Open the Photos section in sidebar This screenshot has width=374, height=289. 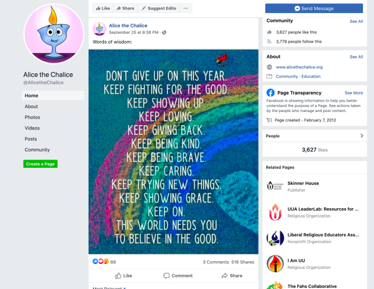32,117
